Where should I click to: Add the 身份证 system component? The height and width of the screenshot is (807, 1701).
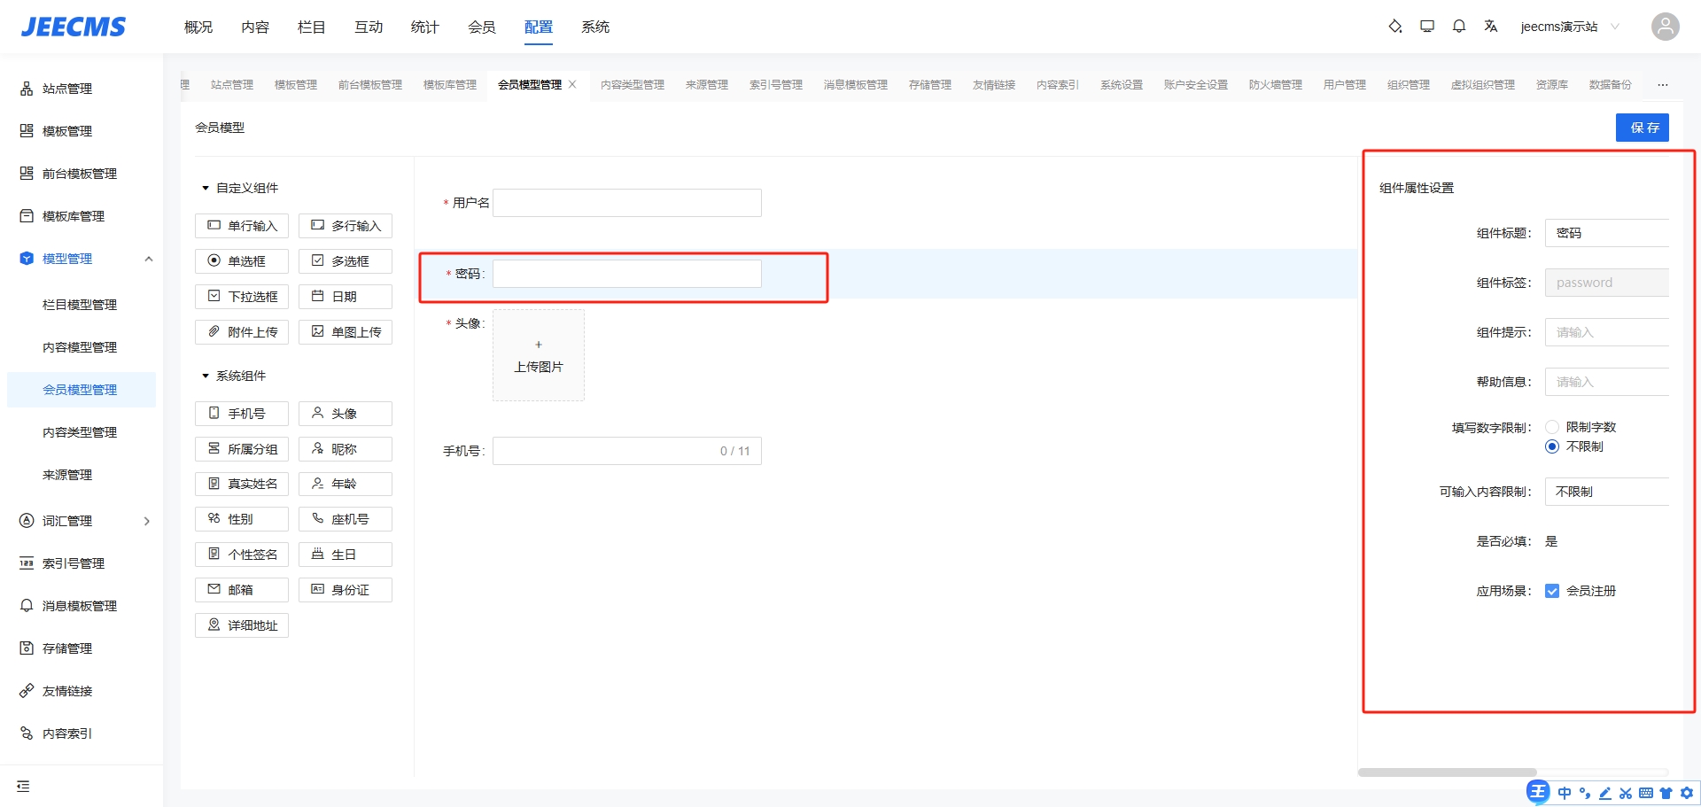coord(346,590)
